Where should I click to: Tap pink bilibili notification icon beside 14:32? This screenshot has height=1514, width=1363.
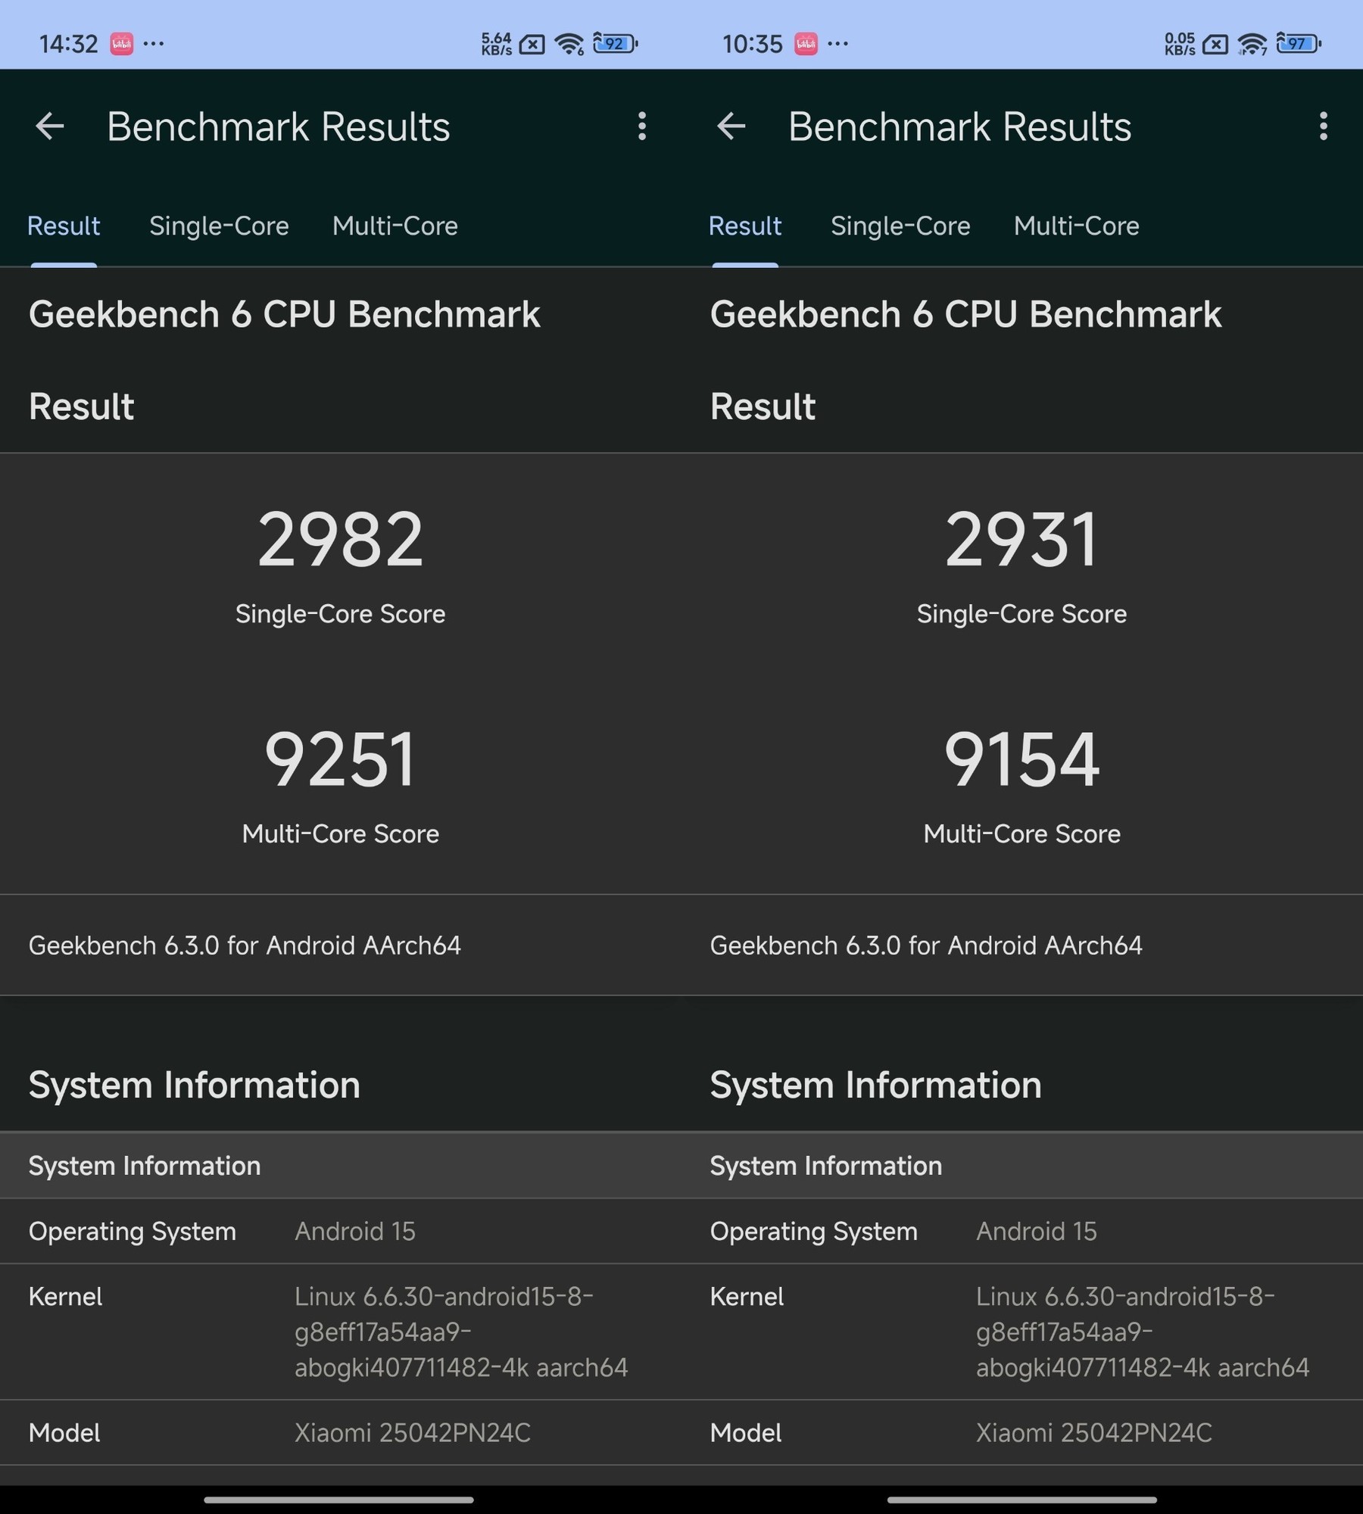[122, 44]
